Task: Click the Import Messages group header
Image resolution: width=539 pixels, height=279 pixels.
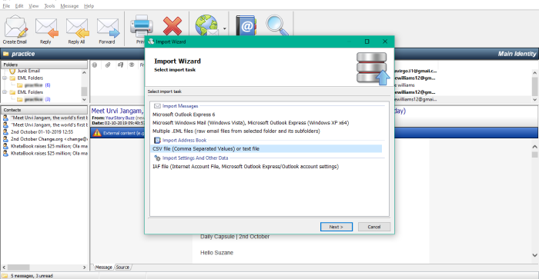Action: point(180,106)
